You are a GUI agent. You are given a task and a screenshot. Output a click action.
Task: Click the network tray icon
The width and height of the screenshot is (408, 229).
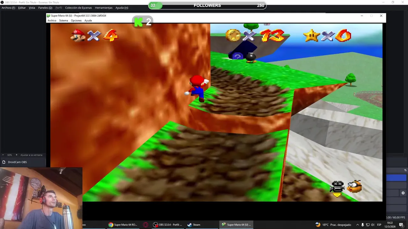tap(368, 225)
